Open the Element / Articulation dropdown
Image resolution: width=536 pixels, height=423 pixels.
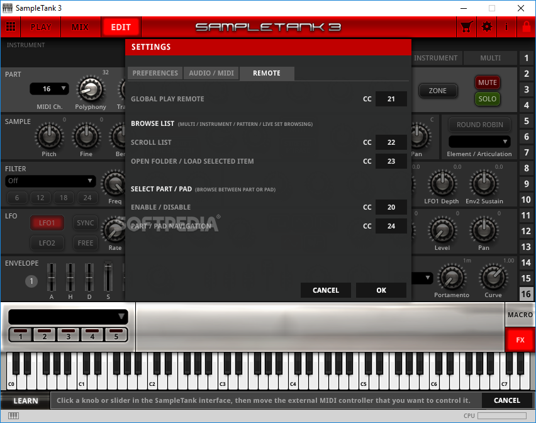pyautogui.click(x=479, y=142)
